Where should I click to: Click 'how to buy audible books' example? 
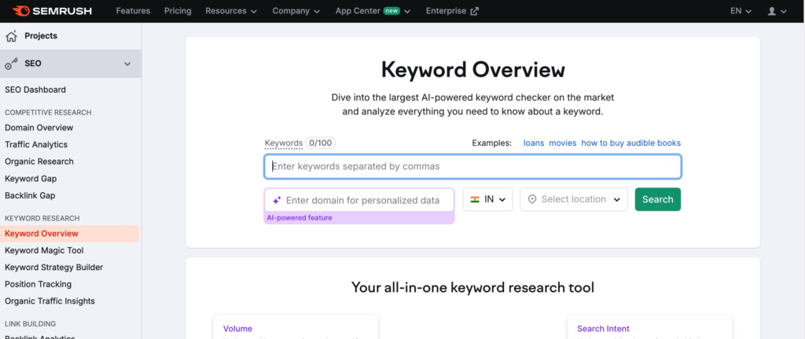[631, 143]
